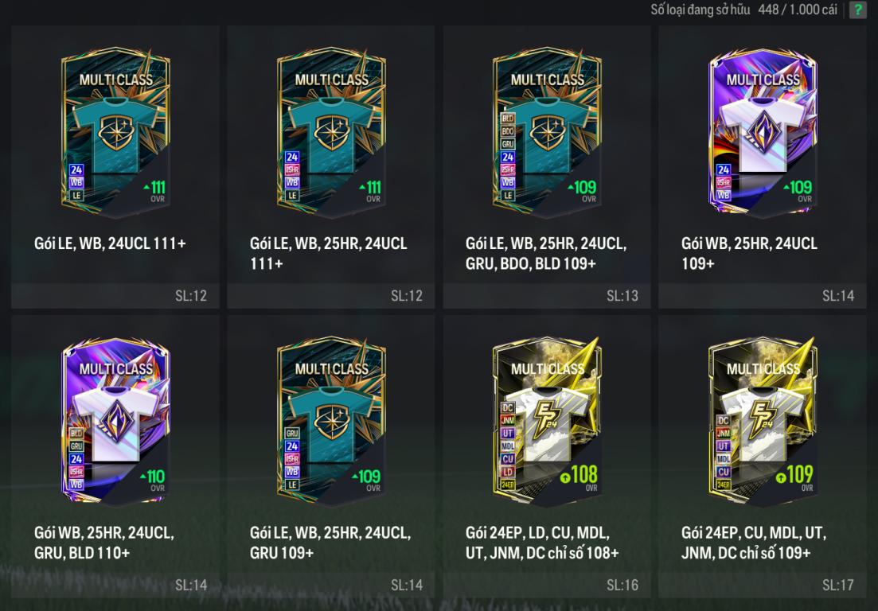The image size is (878, 611).
Task: Click the purple jersey icon on Gói WB, 25HR, 24UCL 109+
Action: 763,133
